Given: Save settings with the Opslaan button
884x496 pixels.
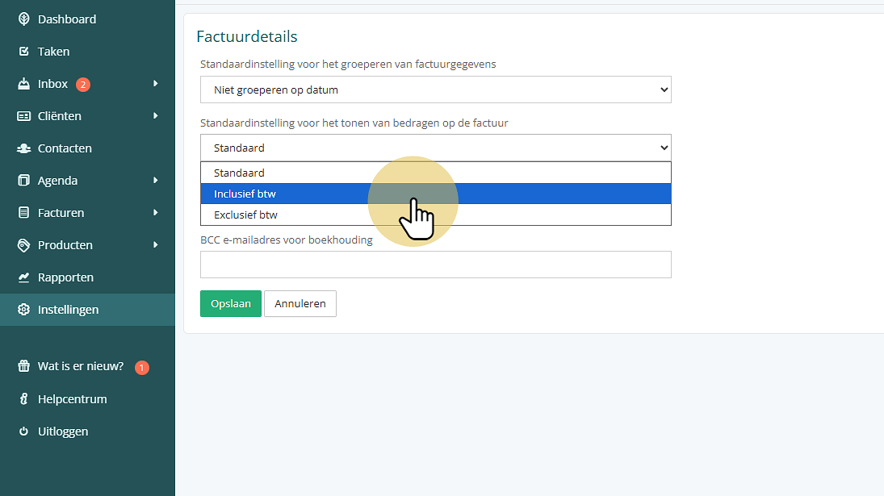Looking at the screenshot, I should (231, 303).
